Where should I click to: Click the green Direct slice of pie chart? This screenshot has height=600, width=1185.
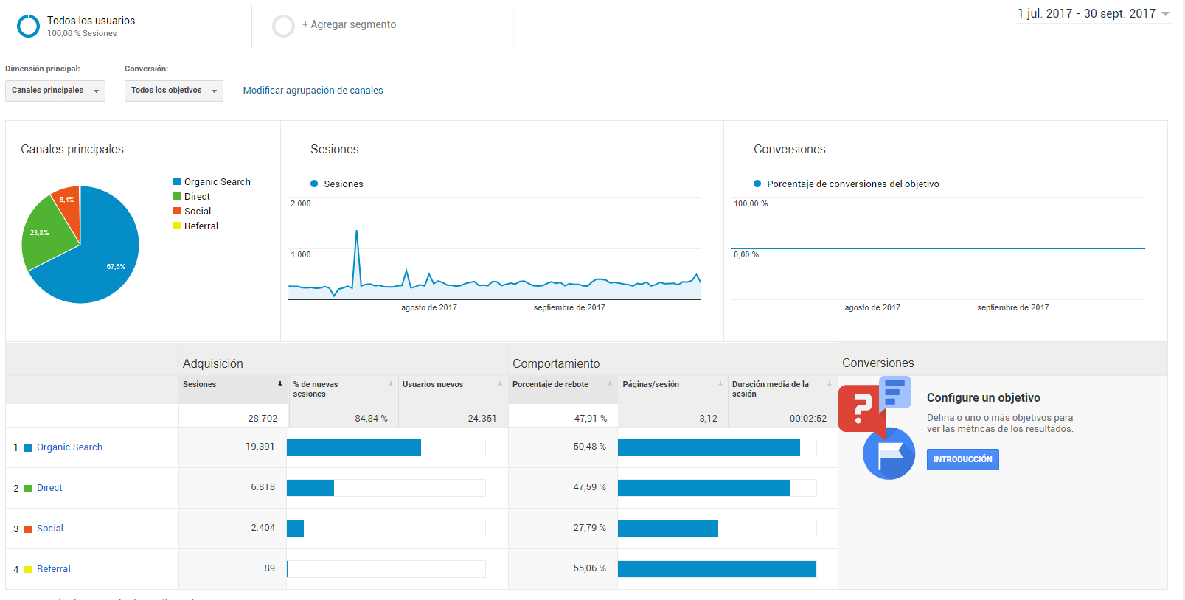tap(46, 236)
